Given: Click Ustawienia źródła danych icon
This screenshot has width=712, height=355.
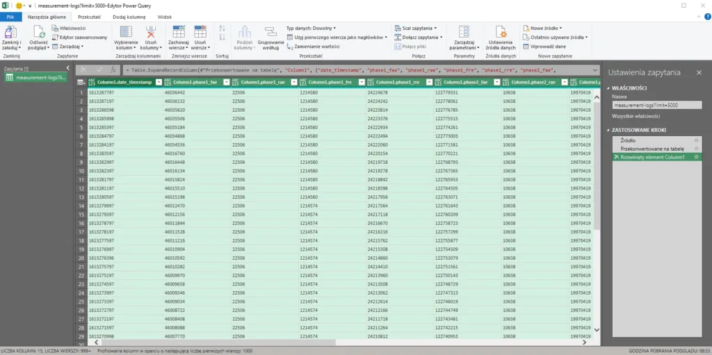Looking at the screenshot, I should click(x=501, y=32).
